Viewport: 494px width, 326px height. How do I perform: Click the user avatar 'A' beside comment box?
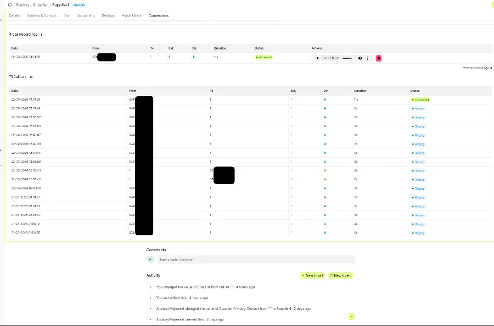point(150,259)
